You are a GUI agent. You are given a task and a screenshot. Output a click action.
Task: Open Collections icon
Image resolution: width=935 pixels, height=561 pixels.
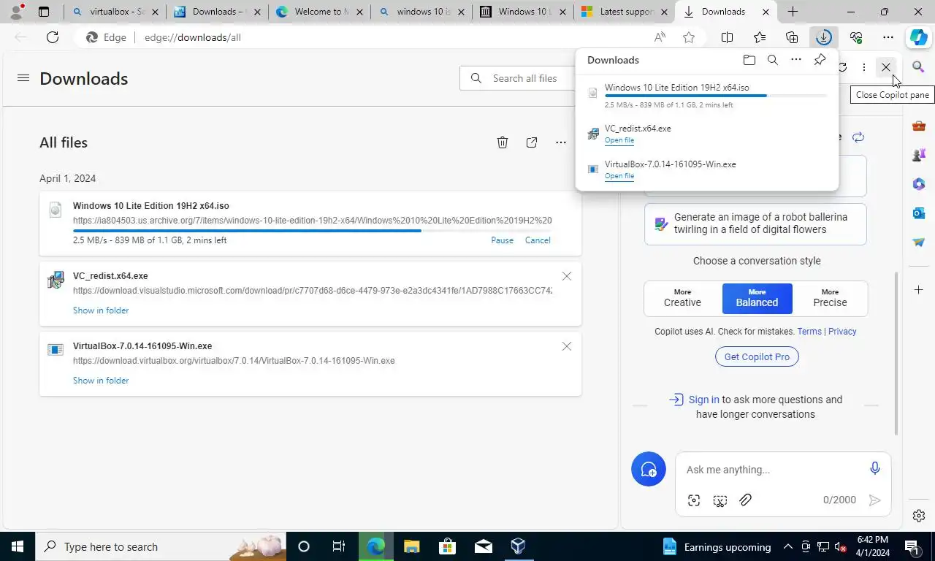[x=792, y=37]
